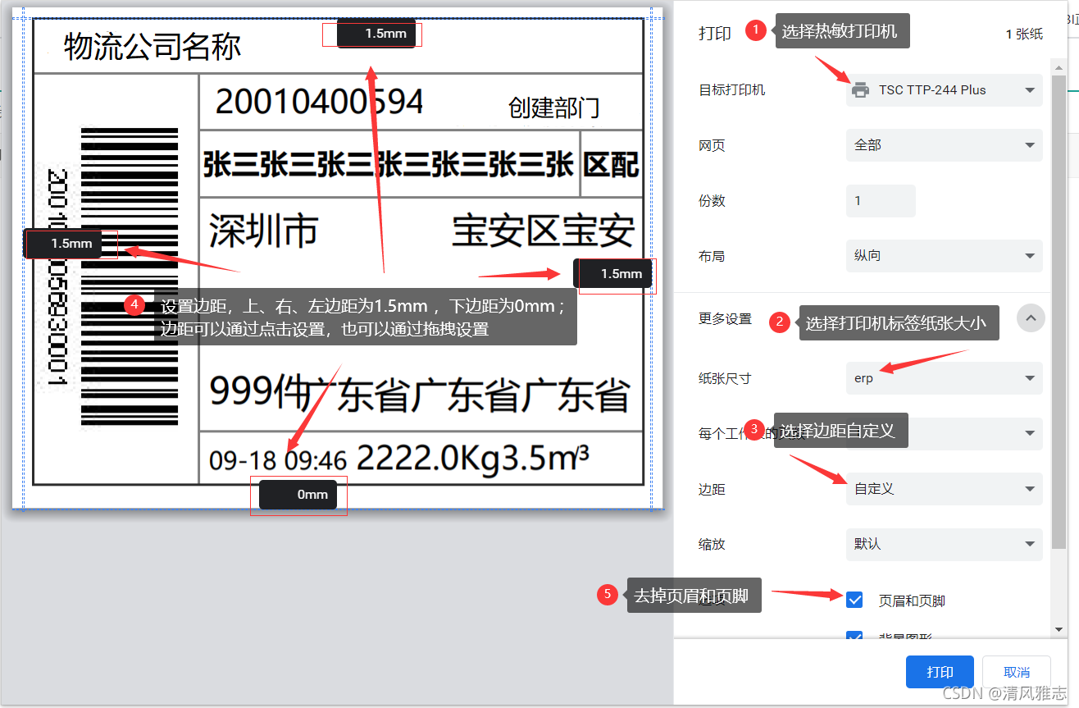Click the 创建部门 text in preview

click(554, 107)
